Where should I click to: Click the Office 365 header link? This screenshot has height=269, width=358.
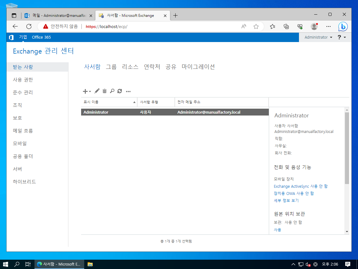click(41, 37)
